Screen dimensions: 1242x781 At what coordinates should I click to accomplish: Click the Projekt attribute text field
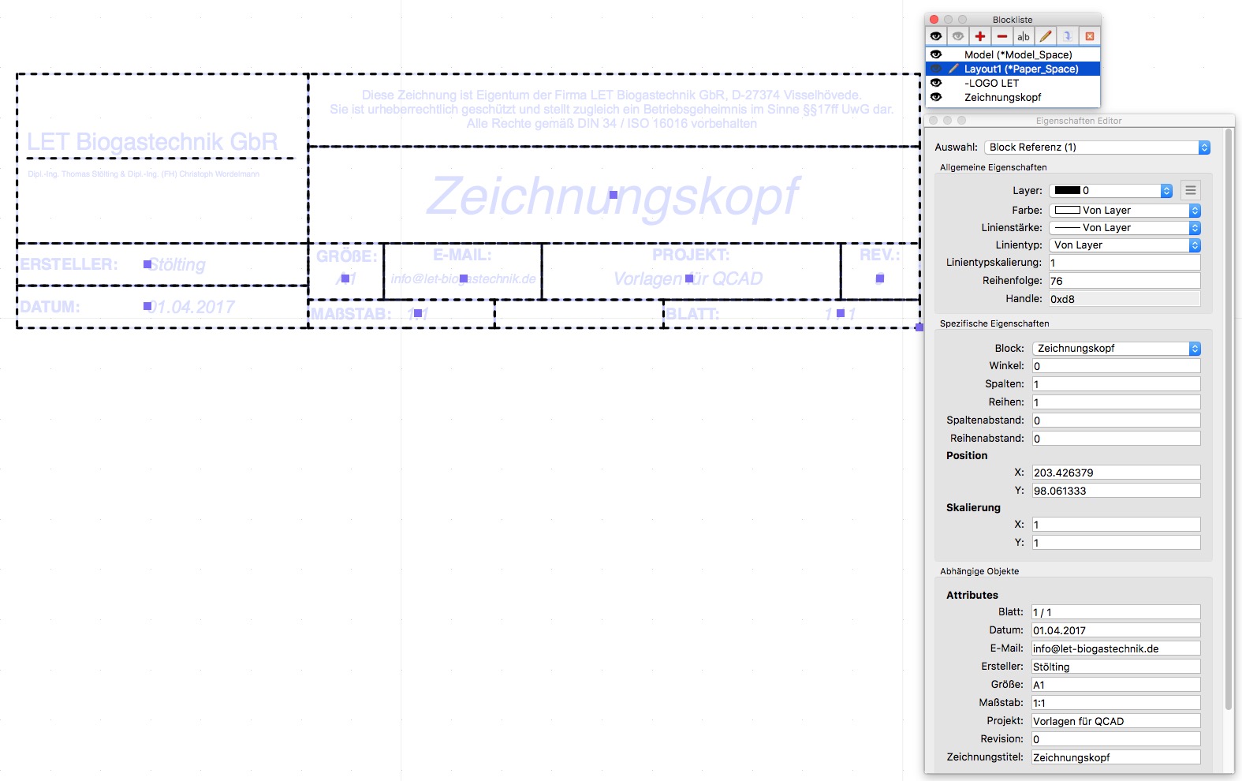tap(1115, 721)
